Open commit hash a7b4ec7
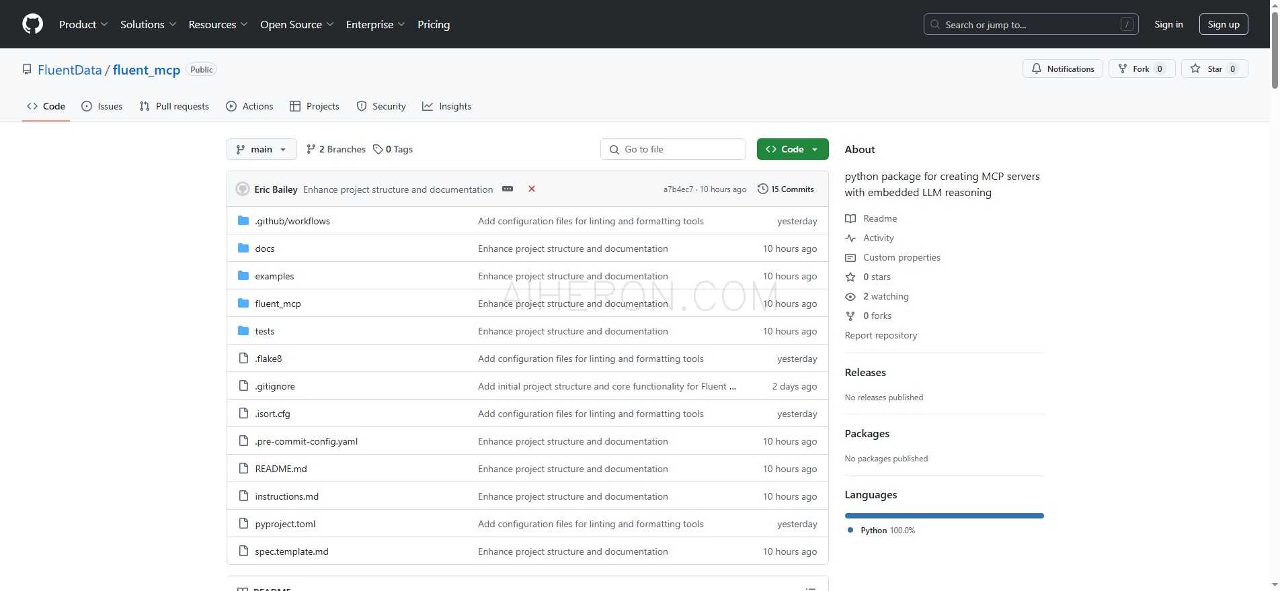This screenshot has height=591, width=1280. [678, 189]
